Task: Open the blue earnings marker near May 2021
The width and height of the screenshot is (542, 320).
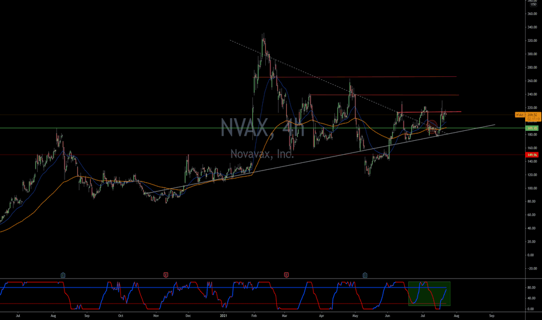Action: point(365,275)
